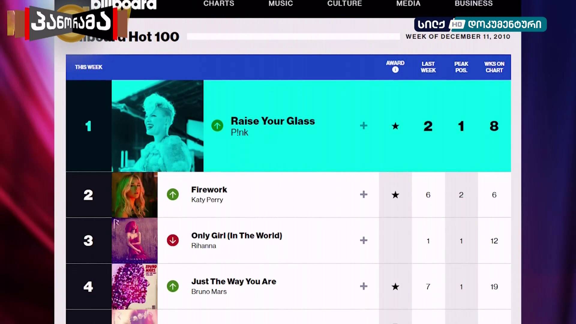Click green up arrow beside Firework
This screenshot has height=324, width=576.
[173, 194]
